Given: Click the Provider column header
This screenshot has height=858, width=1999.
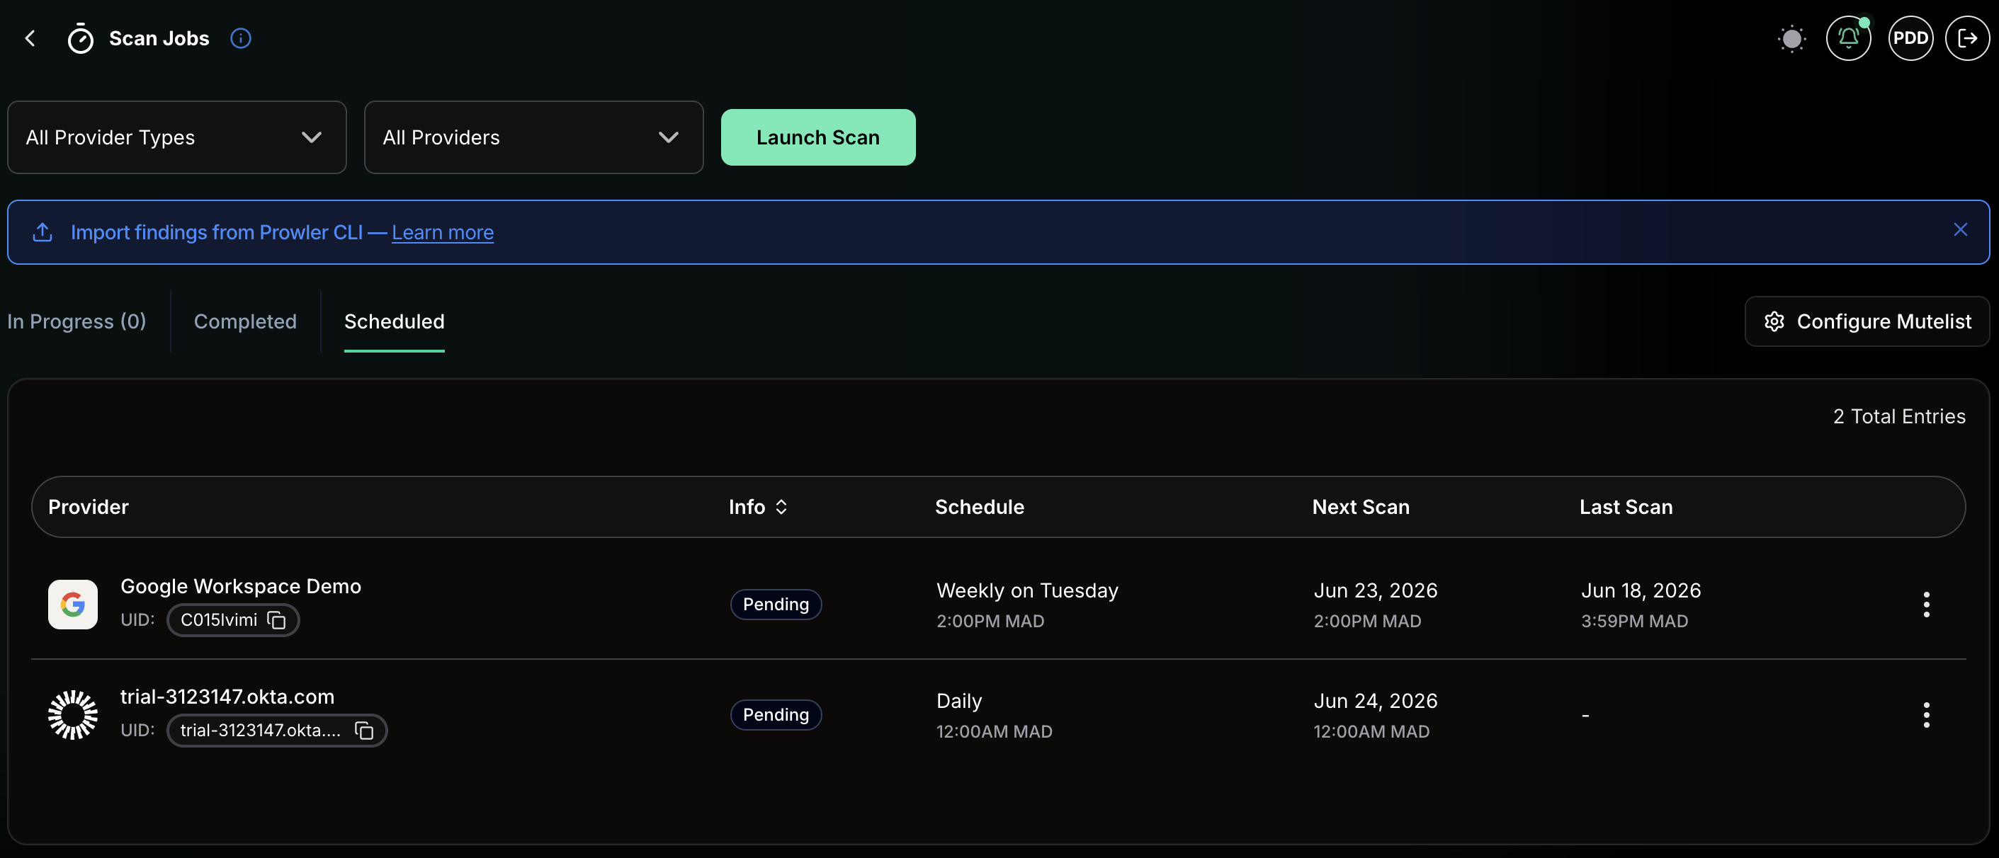Looking at the screenshot, I should pyautogui.click(x=89, y=507).
